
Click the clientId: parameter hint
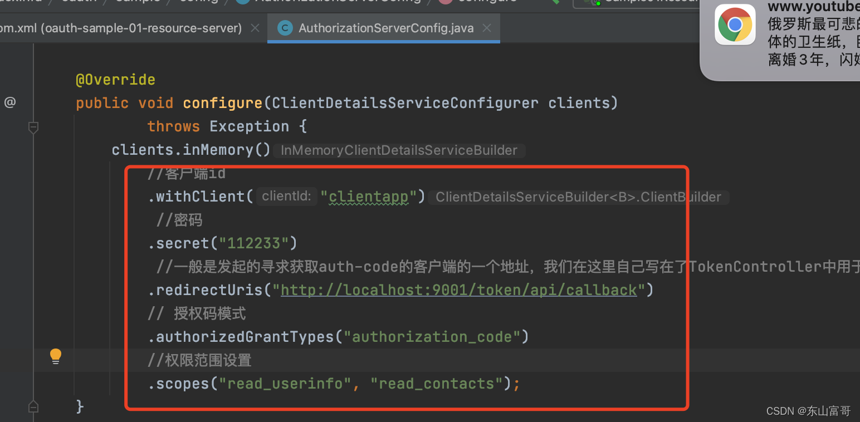click(x=286, y=197)
